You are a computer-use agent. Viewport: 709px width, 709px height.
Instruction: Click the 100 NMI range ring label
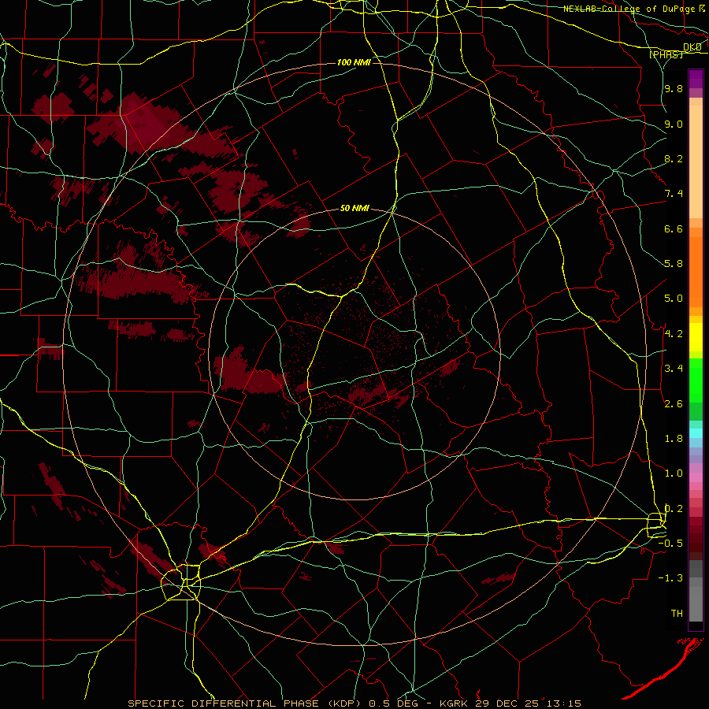click(354, 62)
